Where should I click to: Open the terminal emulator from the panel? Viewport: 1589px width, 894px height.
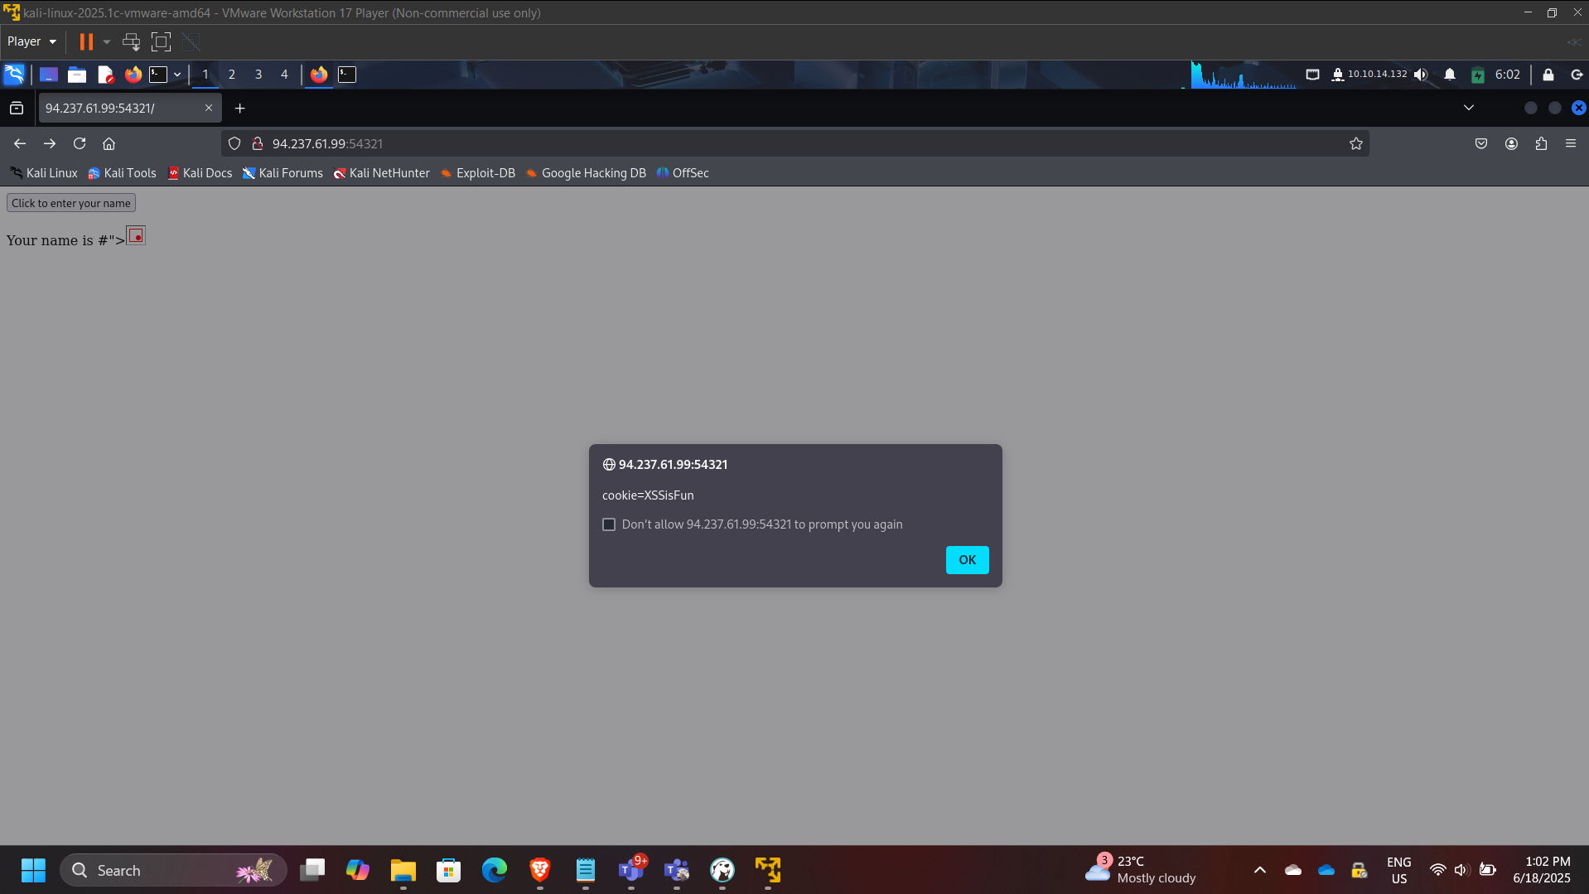click(x=159, y=75)
